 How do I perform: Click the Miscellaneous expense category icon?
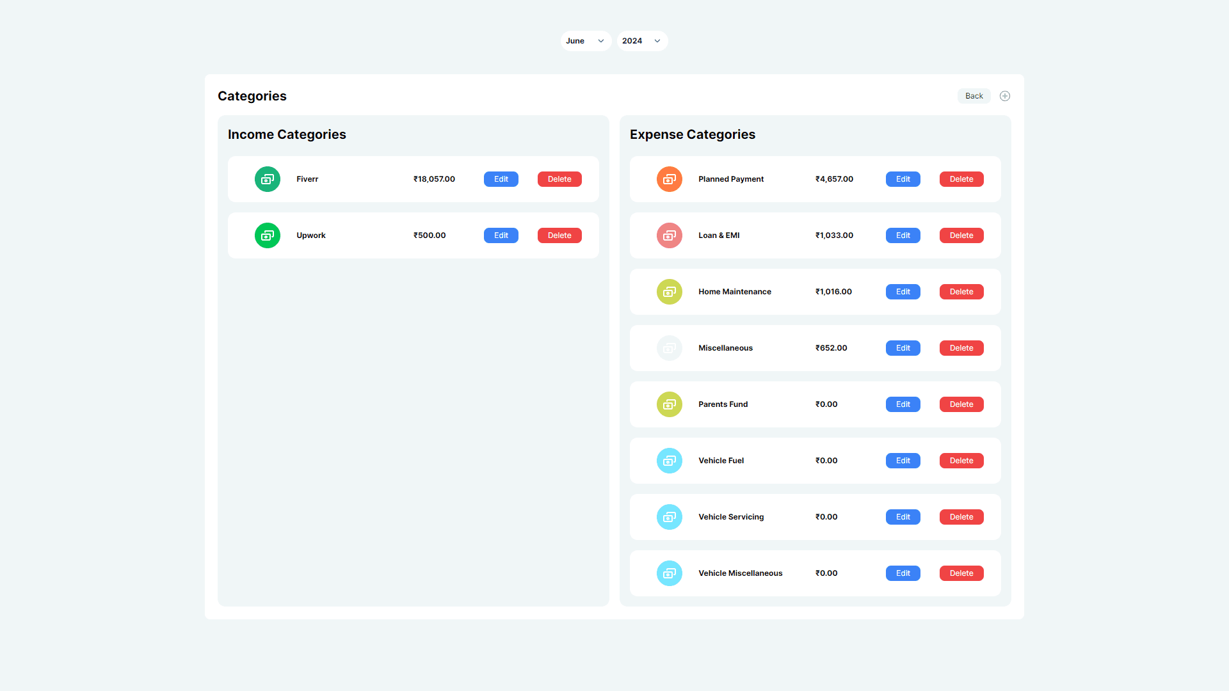[669, 347]
